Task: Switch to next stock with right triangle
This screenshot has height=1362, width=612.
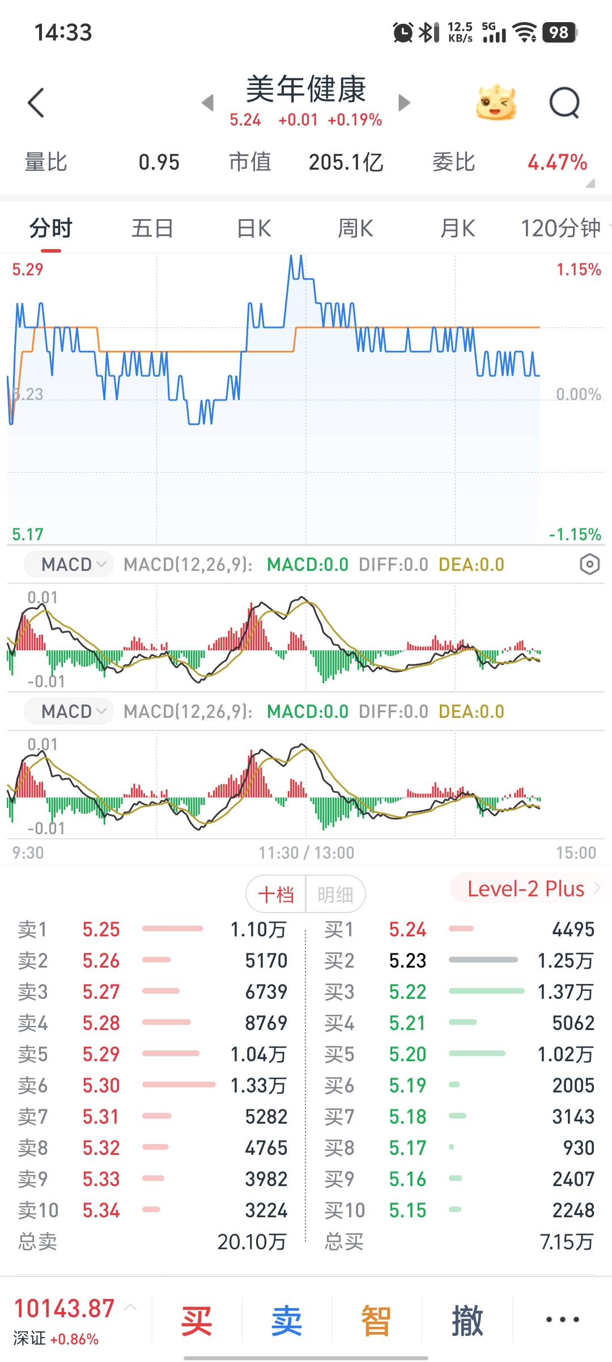Action: coord(404,103)
